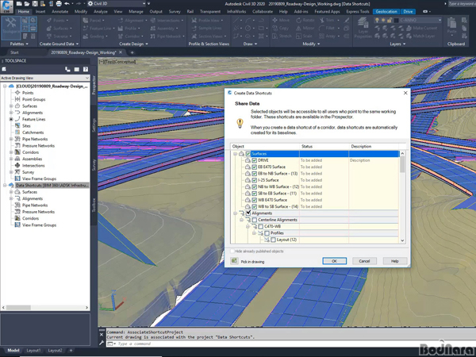Click the Make Current layer tool
Screen dimensions: 476x357
[x=423, y=28]
